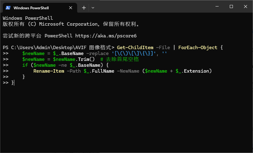The image size is (253, 153).
Task: Maximize the terminal window
Action: point(231,6)
